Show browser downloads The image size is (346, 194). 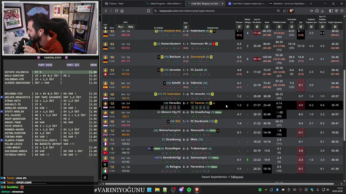coord(322,11)
